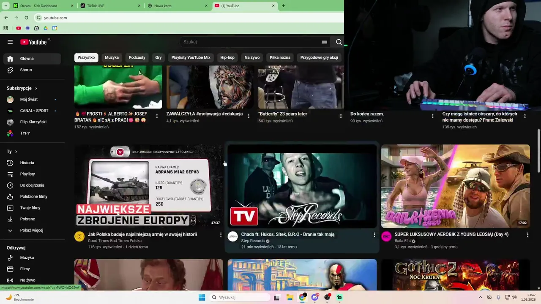Screen dimensions: 541x304
Task: Open the Filip Klarzyński subscription
Action: click(32, 122)
